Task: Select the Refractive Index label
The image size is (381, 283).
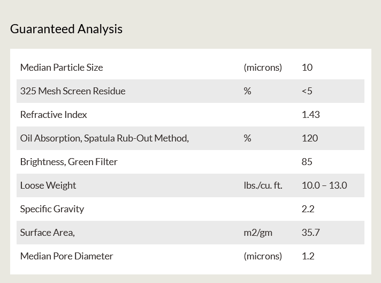Action: tap(54, 115)
